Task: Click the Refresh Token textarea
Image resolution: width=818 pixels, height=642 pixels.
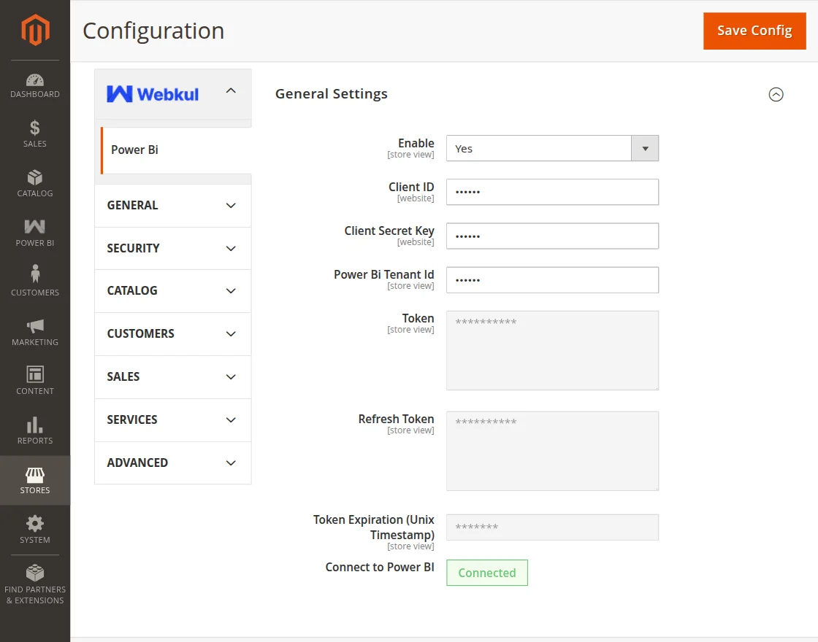Action: point(552,451)
